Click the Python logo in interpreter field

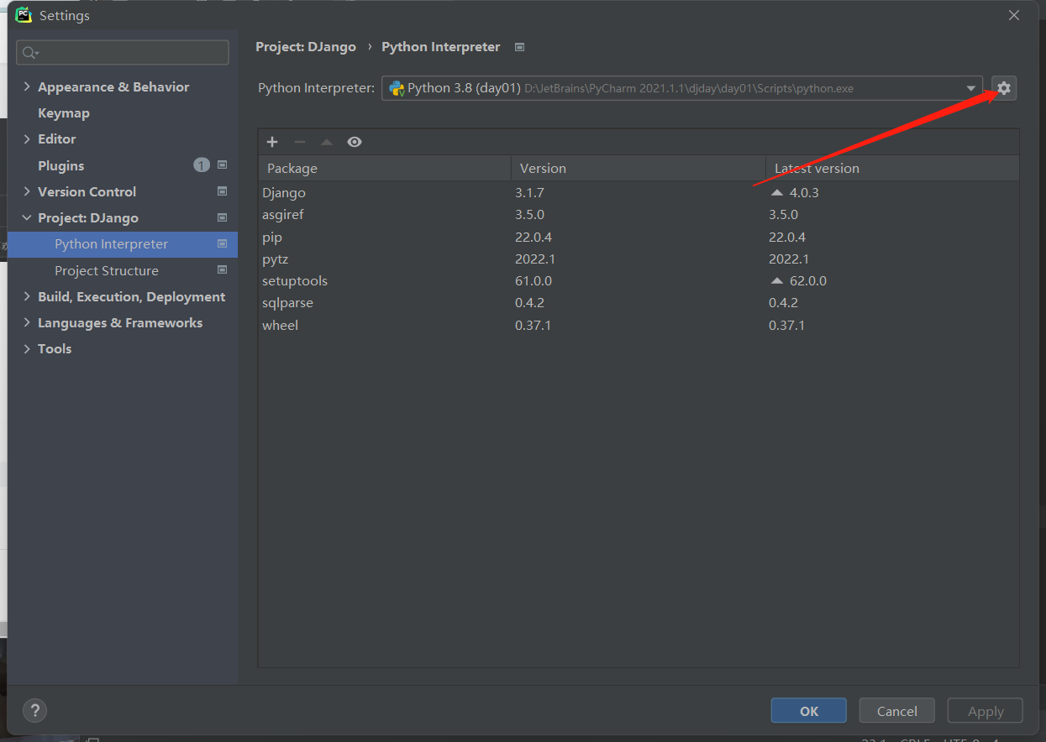397,88
